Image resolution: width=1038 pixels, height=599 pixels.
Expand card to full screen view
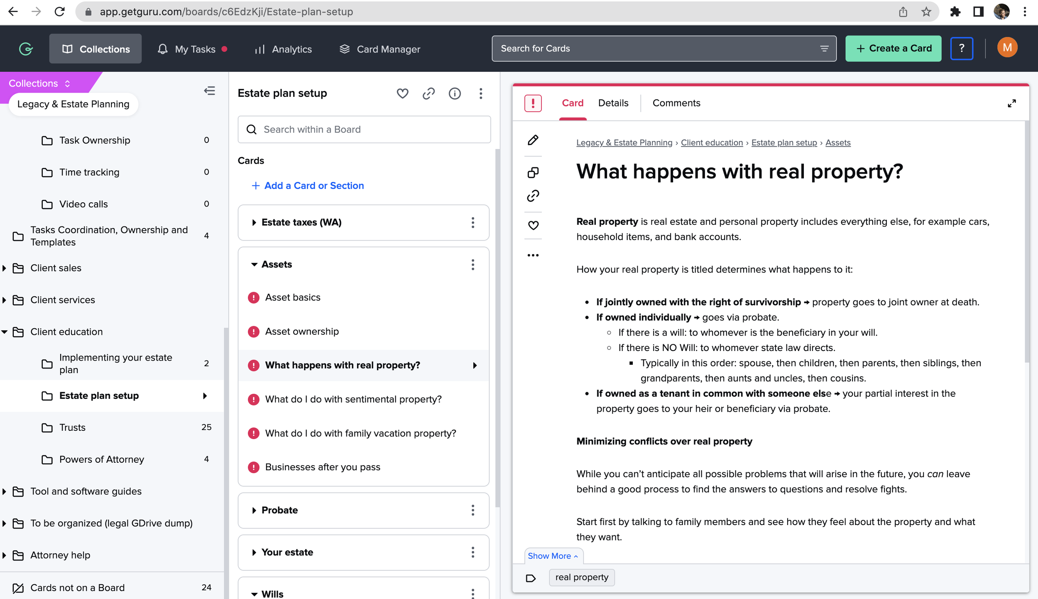tap(1012, 103)
